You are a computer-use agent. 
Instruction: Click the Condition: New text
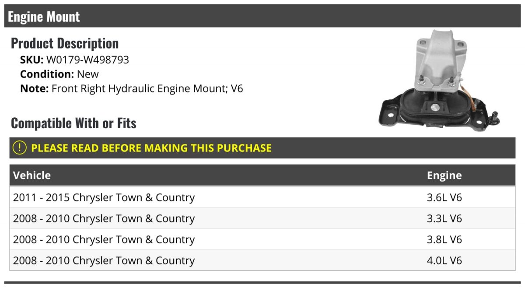tap(59, 74)
